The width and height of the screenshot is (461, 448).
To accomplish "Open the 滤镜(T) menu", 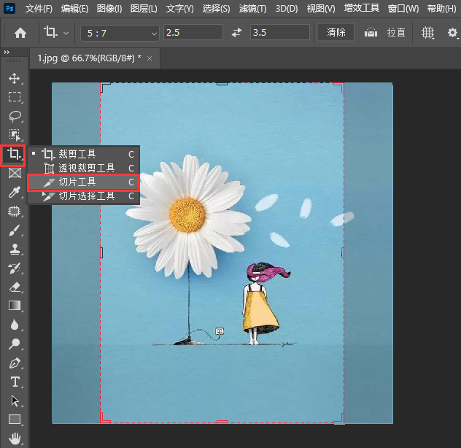I will pos(252,9).
